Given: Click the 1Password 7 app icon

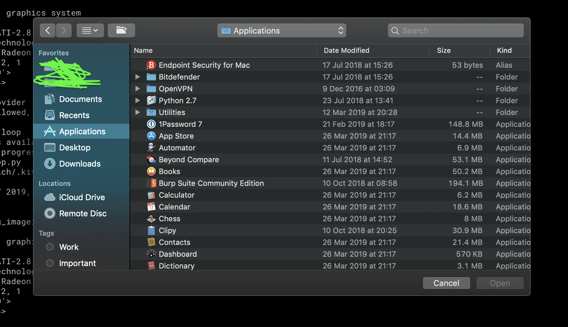Looking at the screenshot, I should pyautogui.click(x=151, y=124).
